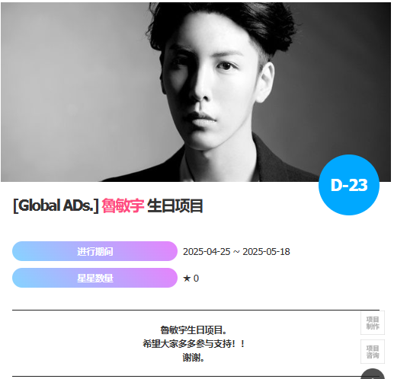
Task: Click the start date 2025-04-25
Action: (207, 252)
